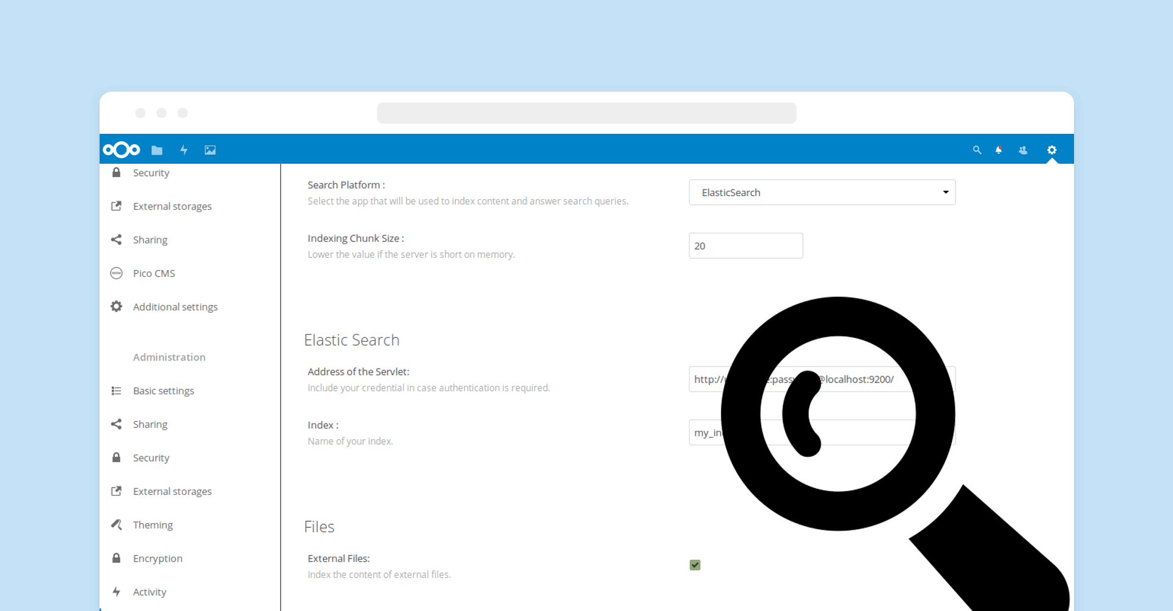Click the Nextcloud logo icon
Viewport: 1173px width, 611px height.
pos(121,150)
